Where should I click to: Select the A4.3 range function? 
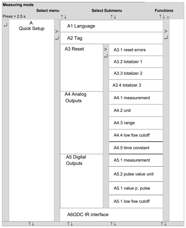tap(124, 123)
